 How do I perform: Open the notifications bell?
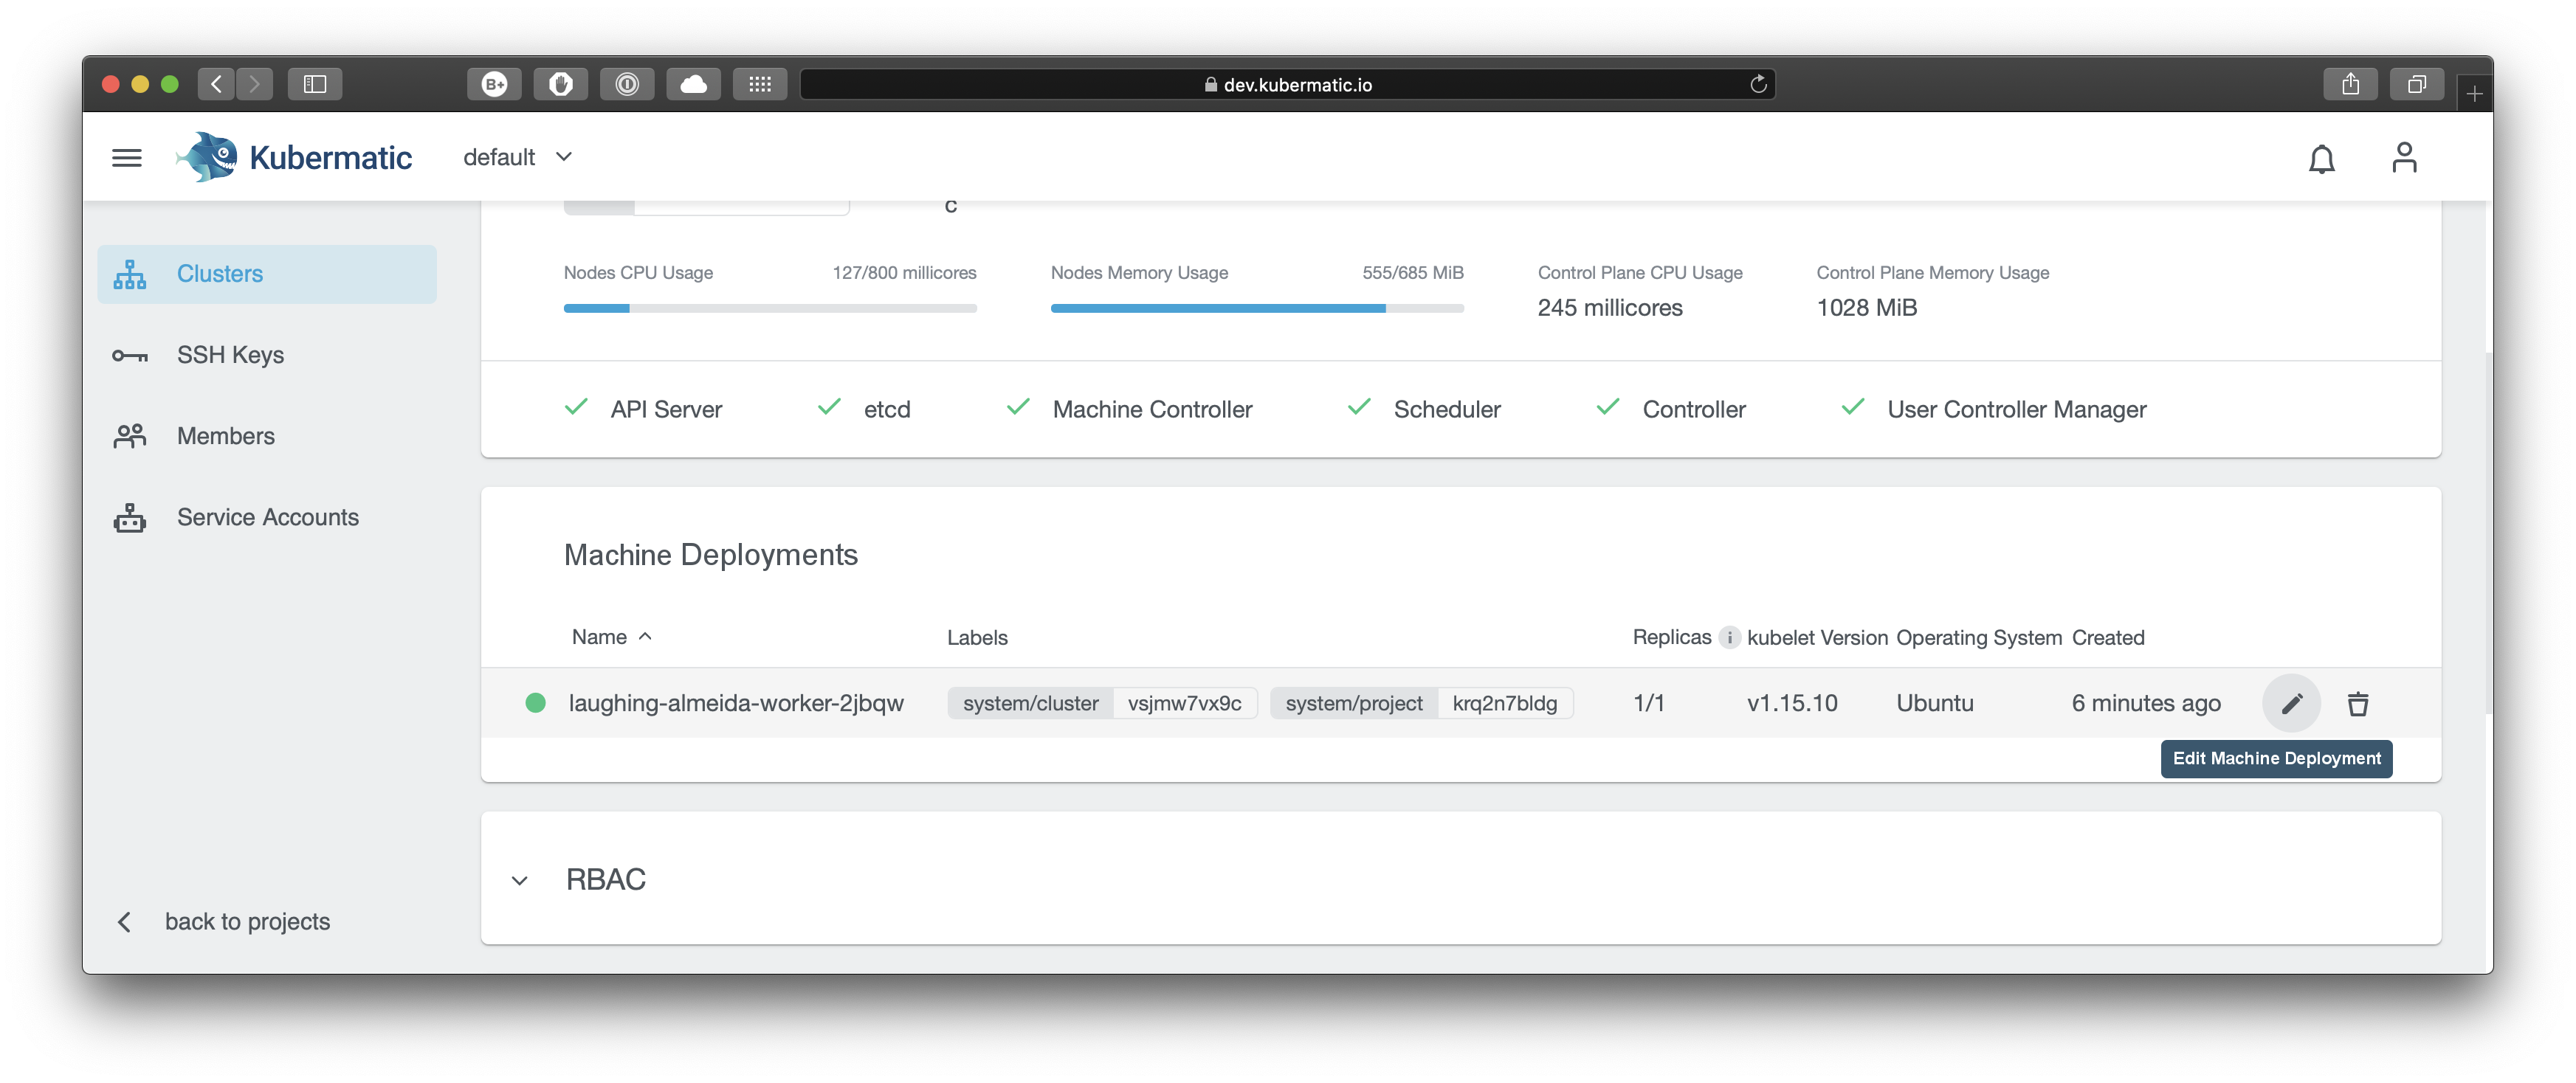[2322, 158]
